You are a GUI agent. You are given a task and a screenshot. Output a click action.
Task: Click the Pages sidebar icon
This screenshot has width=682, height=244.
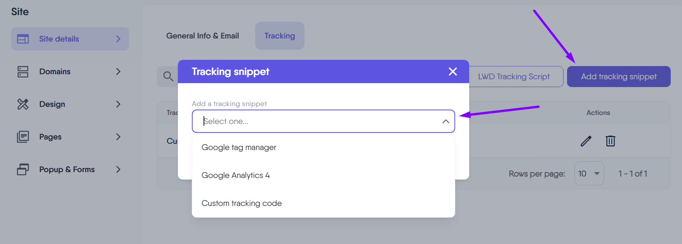pos(23,137)
